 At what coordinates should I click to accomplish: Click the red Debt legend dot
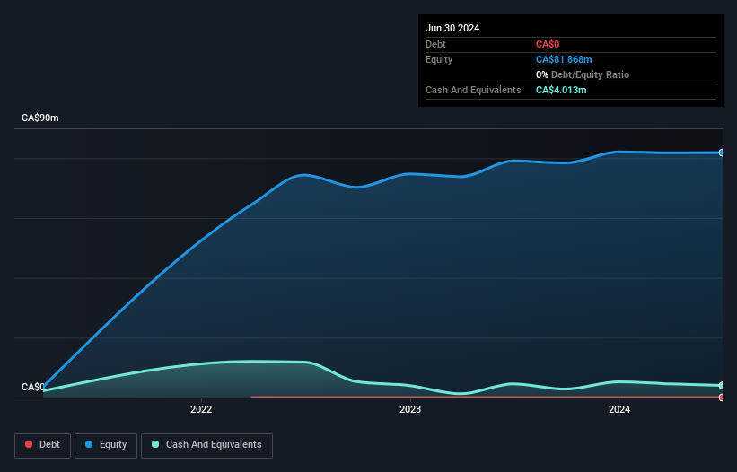click(x=29, y=444)
